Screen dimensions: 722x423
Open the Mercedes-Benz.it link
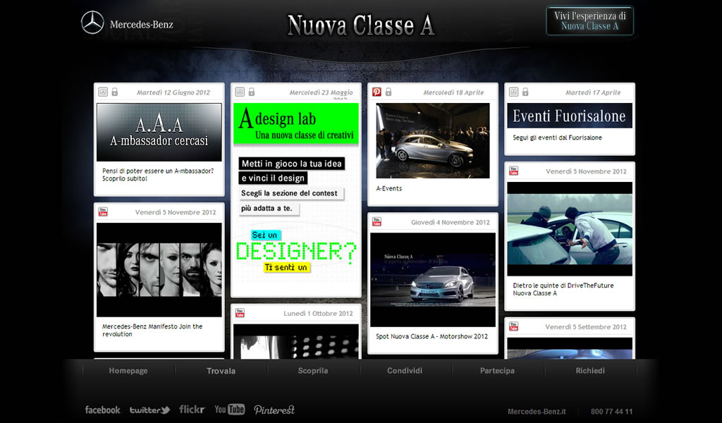(537, 412)
